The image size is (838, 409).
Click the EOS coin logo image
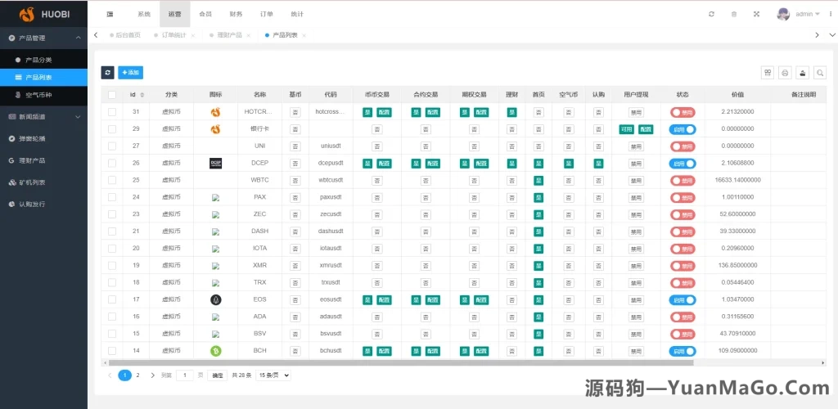215,299
